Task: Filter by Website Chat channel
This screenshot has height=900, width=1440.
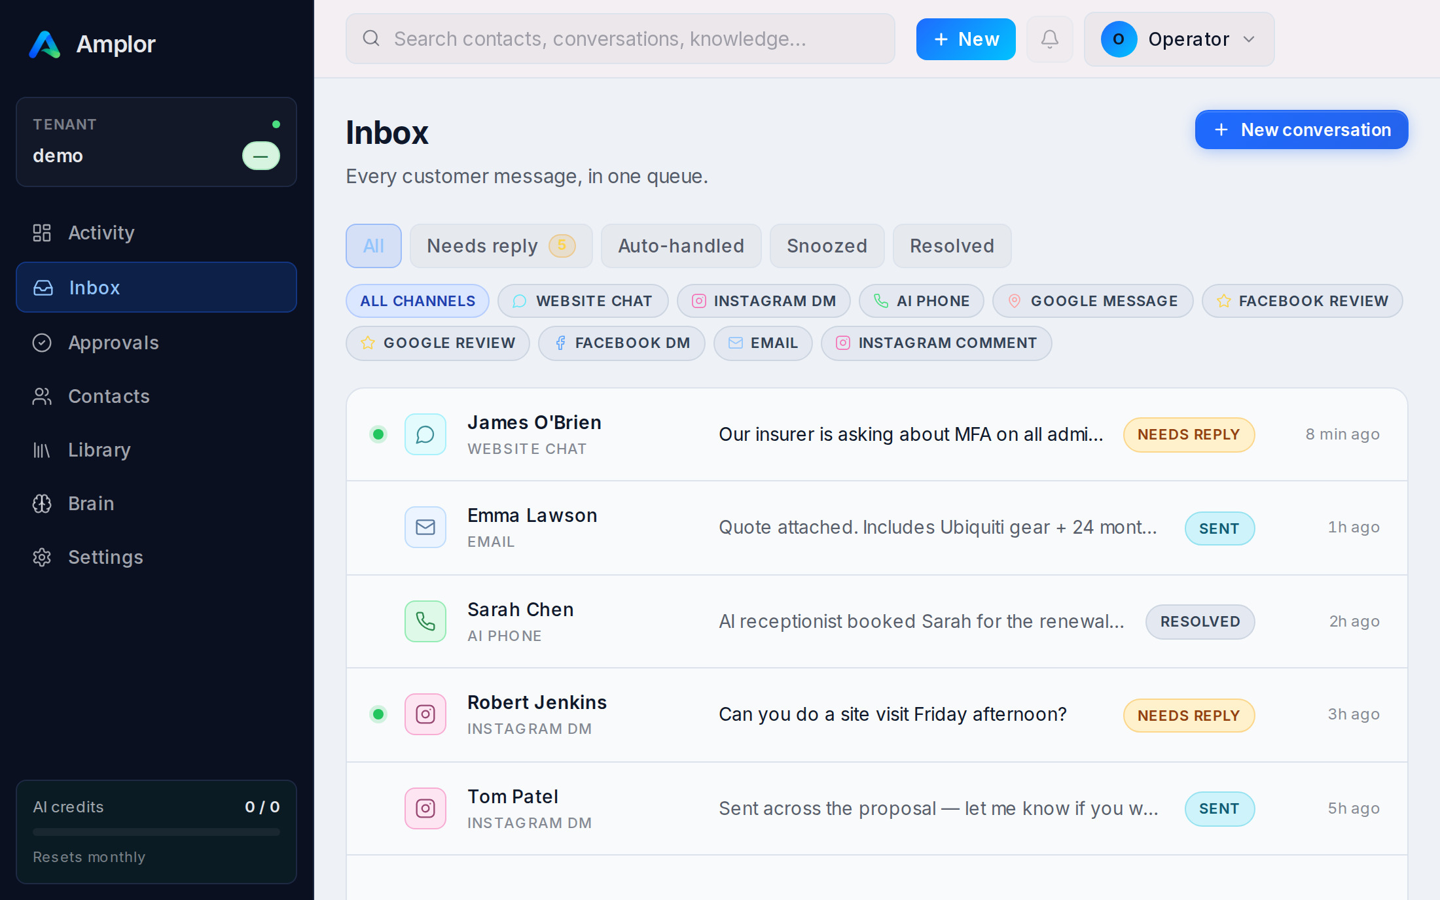Action: point(583,301)
